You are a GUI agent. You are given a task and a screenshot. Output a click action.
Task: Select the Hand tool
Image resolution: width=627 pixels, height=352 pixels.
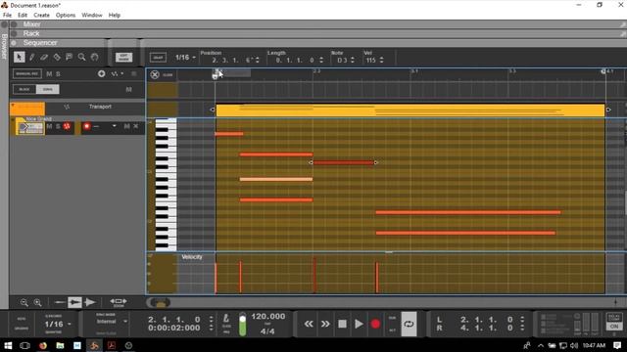tap(94, 57)
